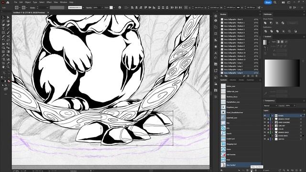Image resolution: width=306 pixels, height=172 pixels.
Task: Open the stroke weight dropdown
Action: pos(47,8)
